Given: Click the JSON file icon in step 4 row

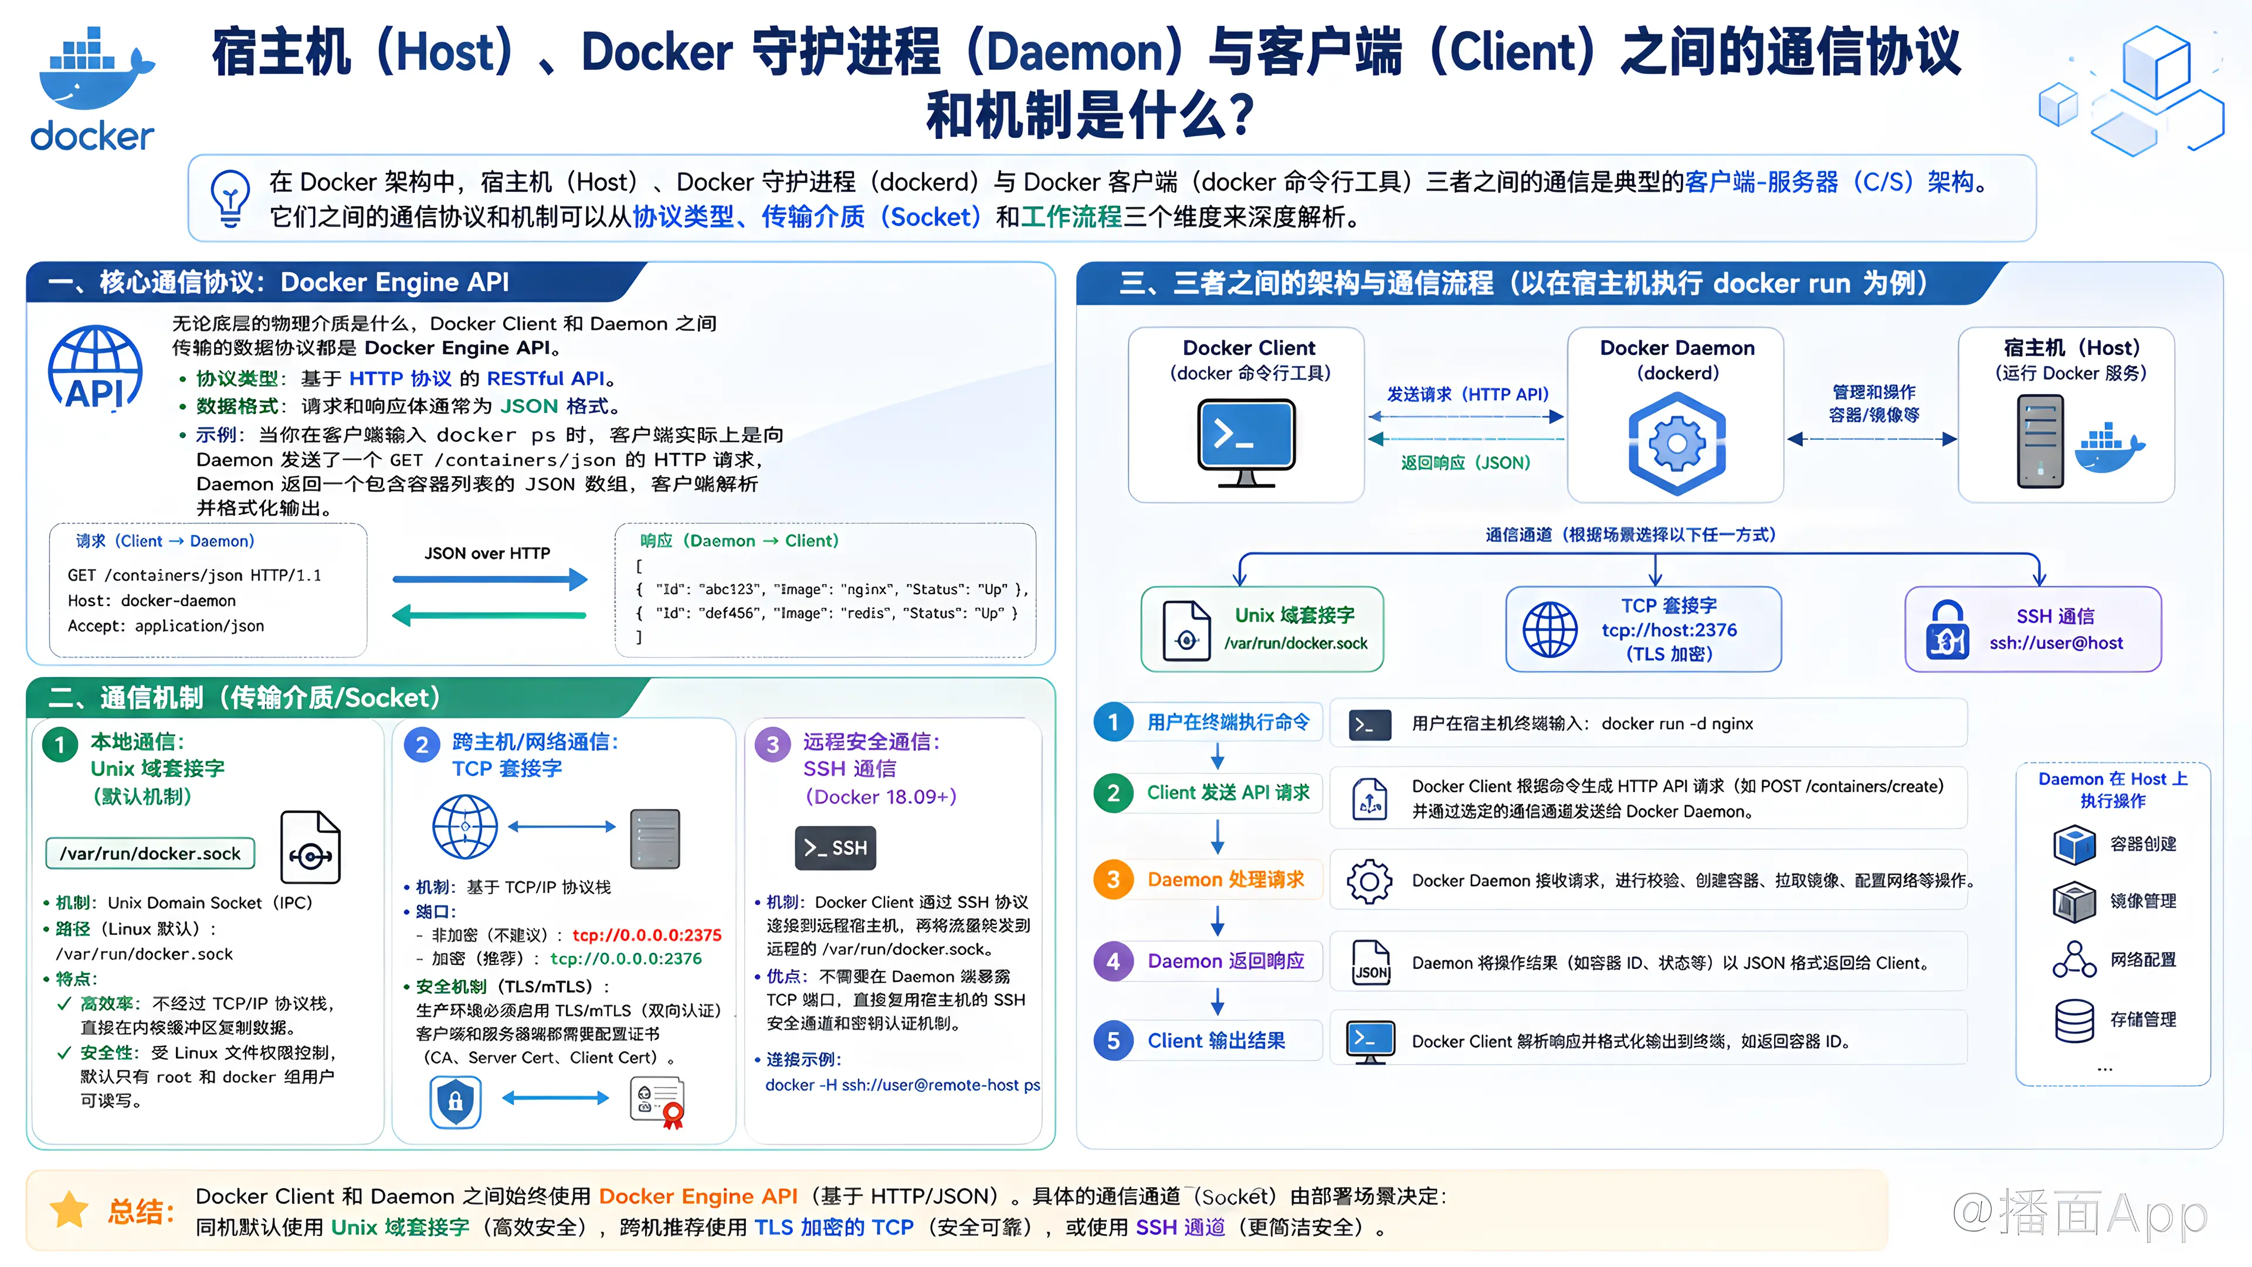Looking at the screenshot, I should [x=1371, y=962].
